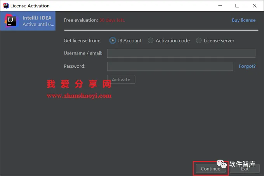This screenshot has height=176, width=264.
Task: Click the 'Get license from:' label
Action: (82, 41)
